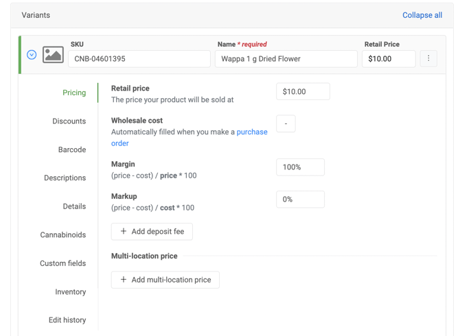Select the Details tab

(74, 206)
